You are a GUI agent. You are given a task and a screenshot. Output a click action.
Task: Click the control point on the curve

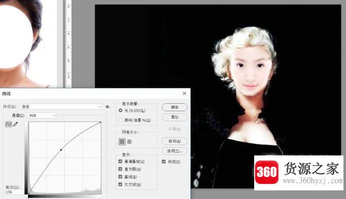61,150
